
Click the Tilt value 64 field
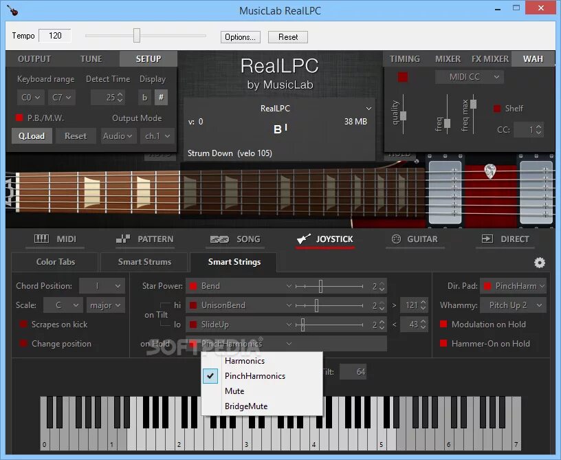(x=353, y=372)
